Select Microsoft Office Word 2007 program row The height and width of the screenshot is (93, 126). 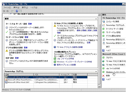[46, 82]
